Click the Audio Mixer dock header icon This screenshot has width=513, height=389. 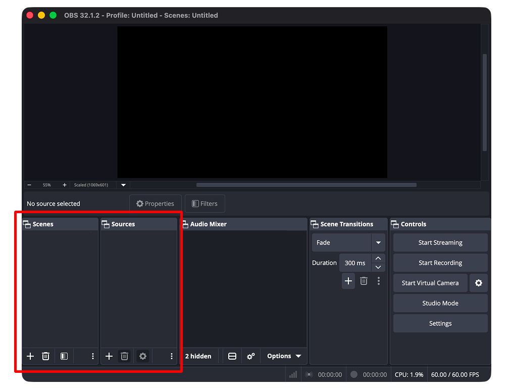[x=185, y=224]
